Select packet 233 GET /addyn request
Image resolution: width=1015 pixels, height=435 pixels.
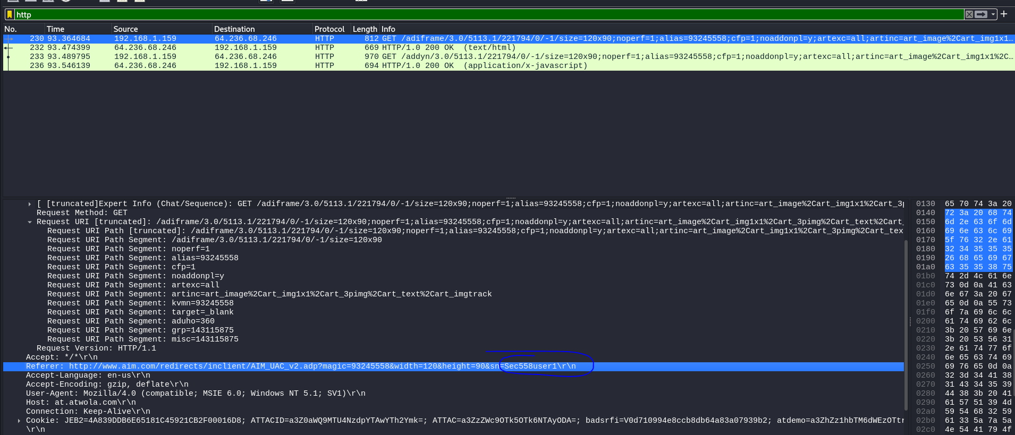point(266,57)
